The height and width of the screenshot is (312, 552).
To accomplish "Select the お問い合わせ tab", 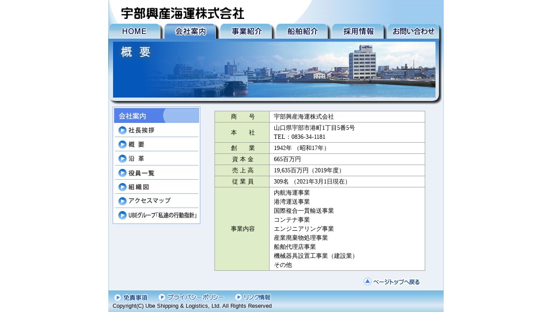I will click(x=413, y=31).
